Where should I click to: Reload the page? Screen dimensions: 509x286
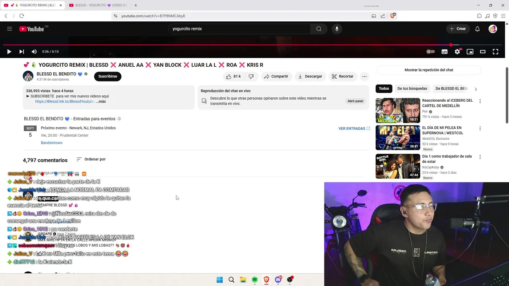(21, 16)
